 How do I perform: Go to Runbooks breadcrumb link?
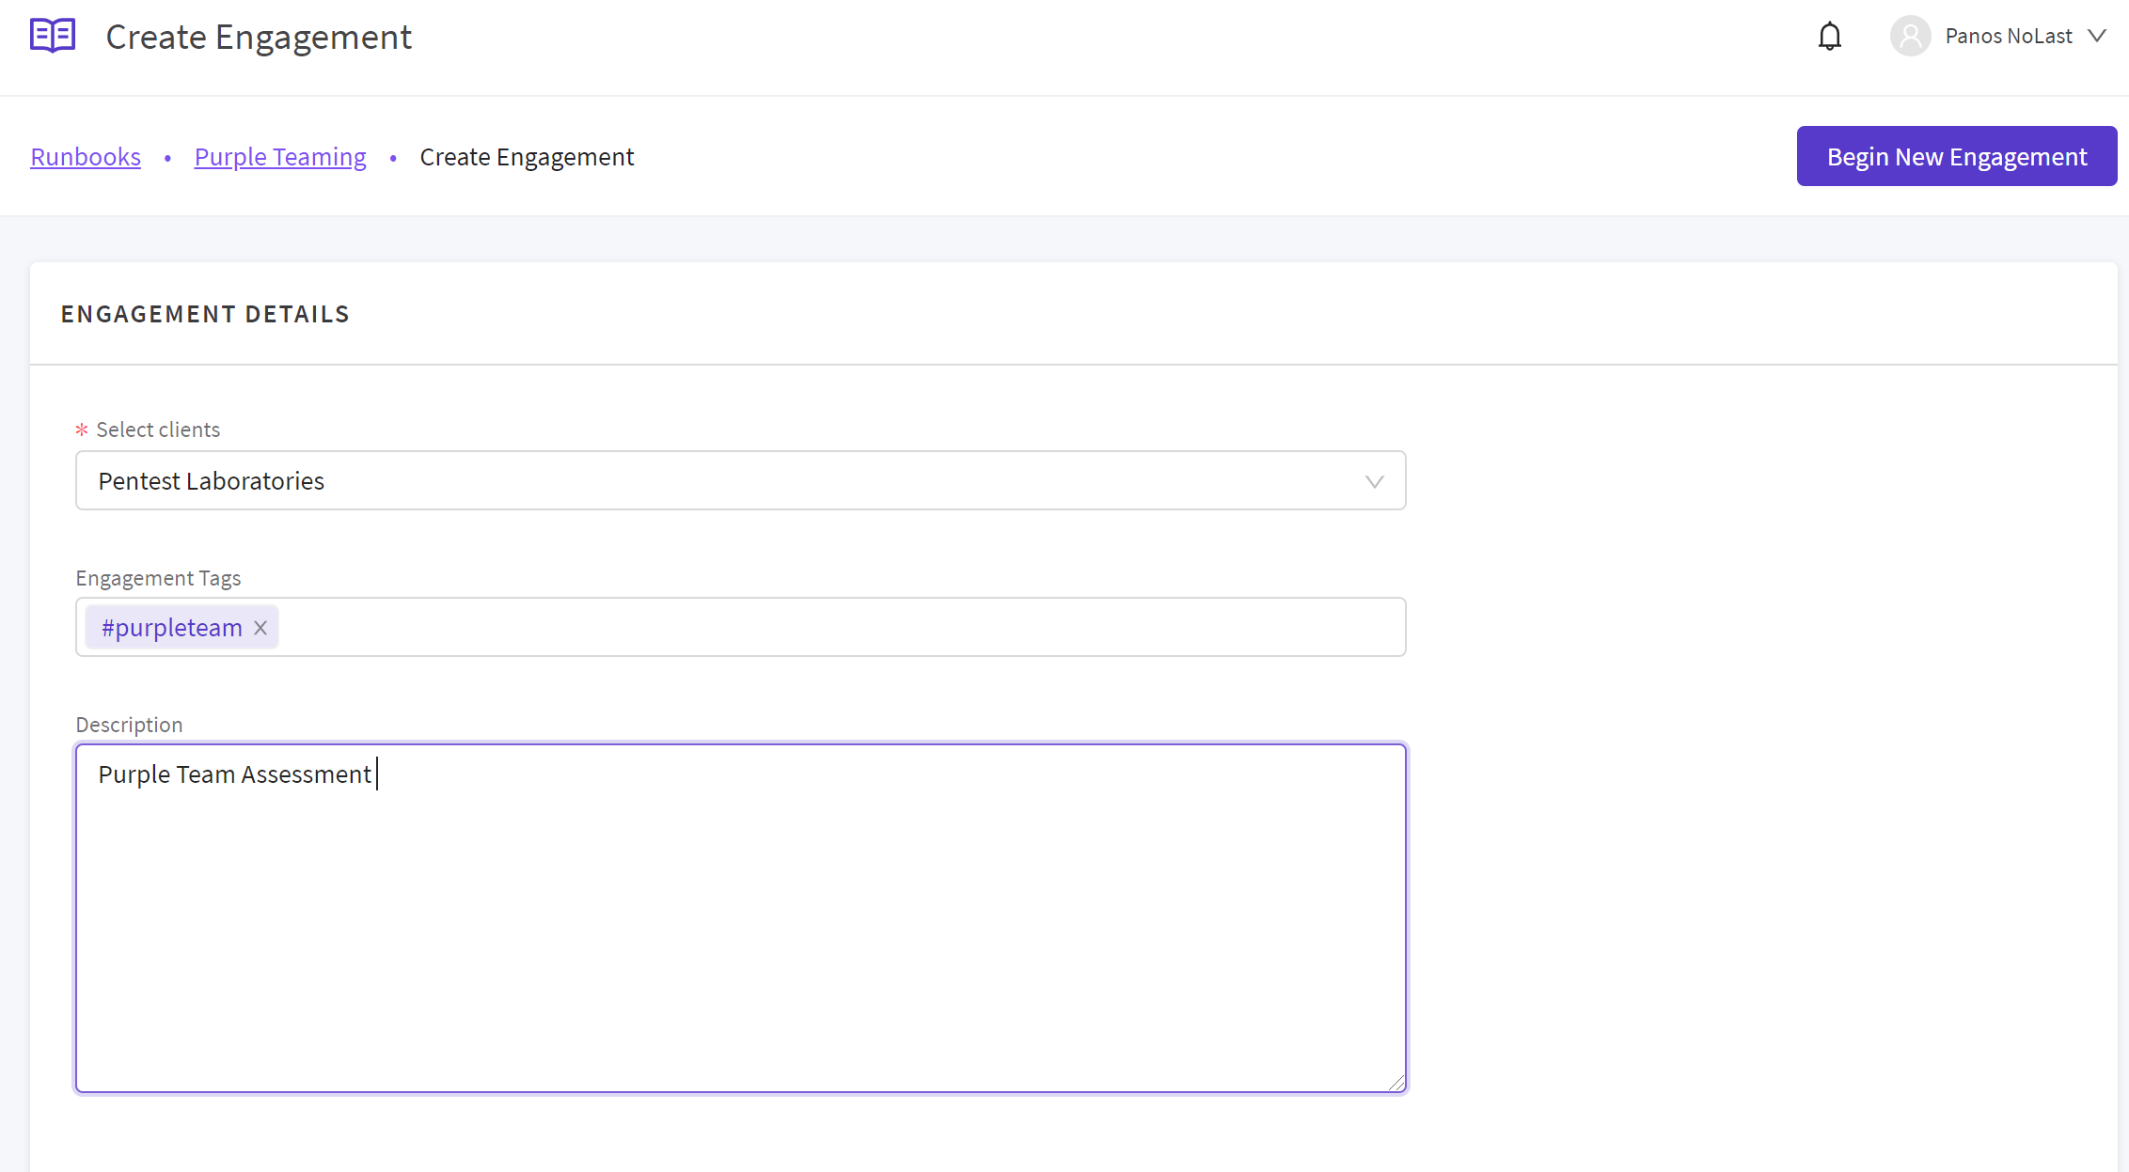[x=86, y=157]
